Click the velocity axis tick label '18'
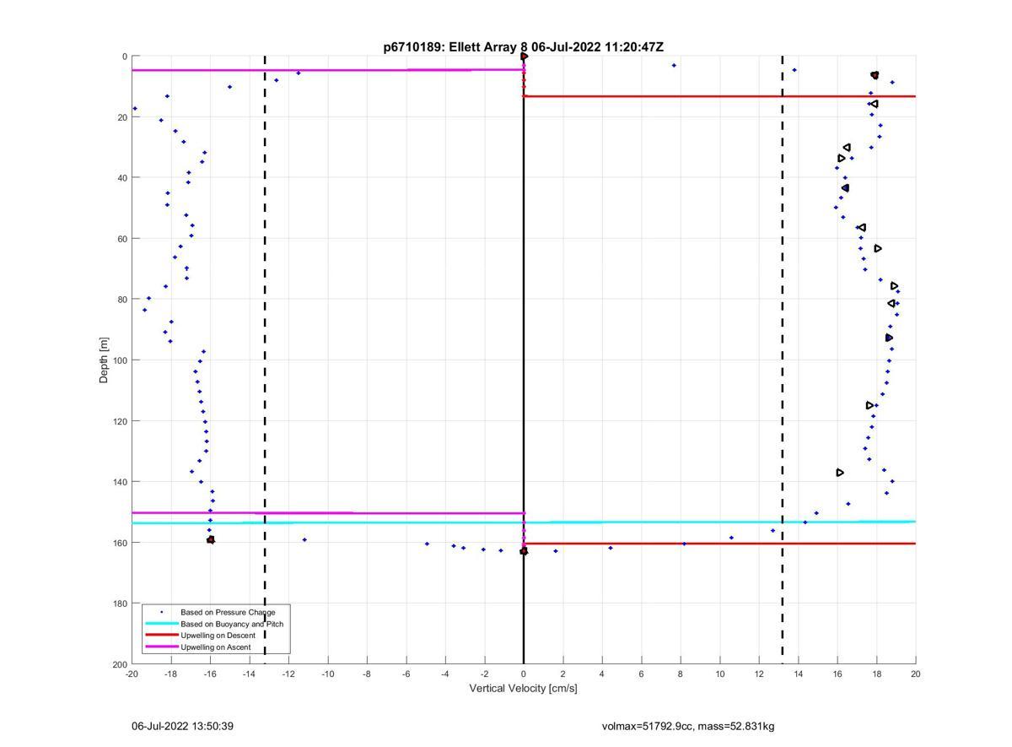This screenshot has height=747, width=1012. (876, 674)
